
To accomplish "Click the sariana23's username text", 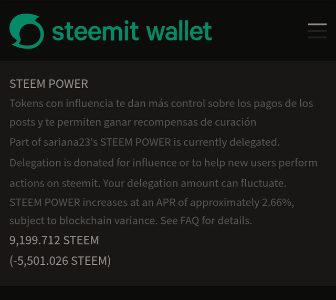I will coord(70,142).
